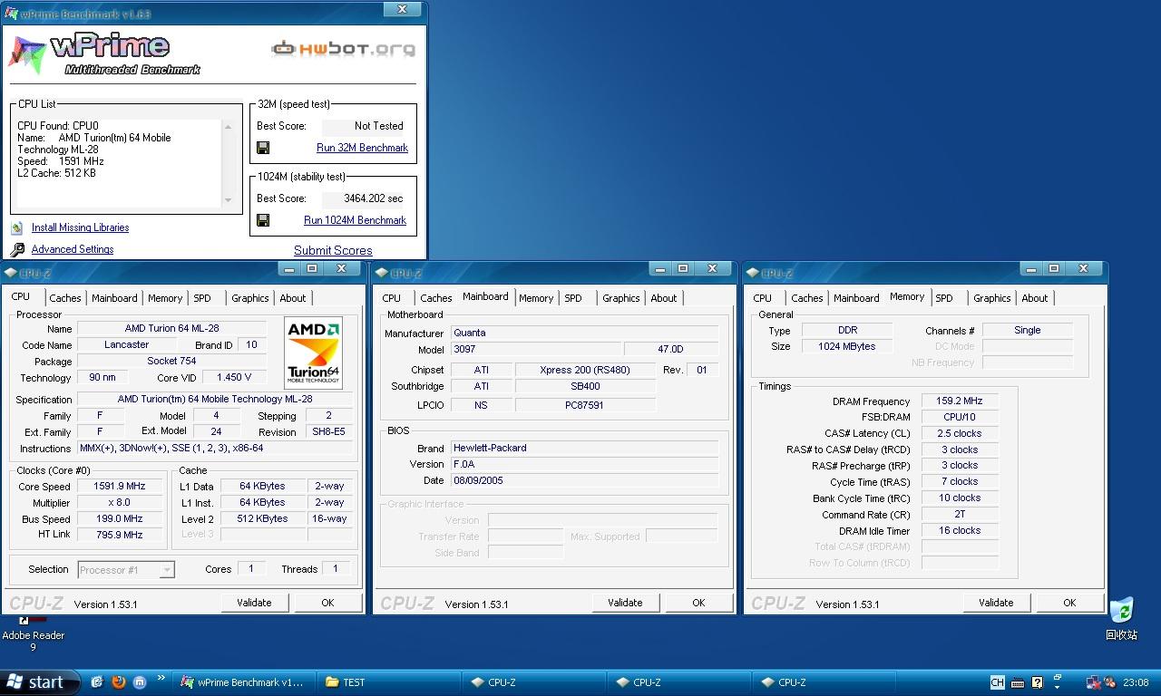Click the floppy save icon beside Run 1024M Benchmark

pyautogui.click(x=263, y=220)
